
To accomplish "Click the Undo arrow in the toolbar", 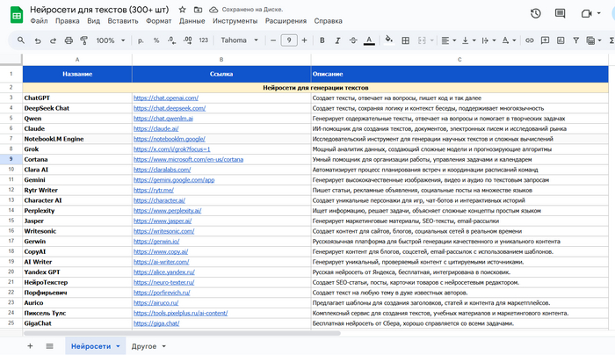I will [x=38, y=40].
